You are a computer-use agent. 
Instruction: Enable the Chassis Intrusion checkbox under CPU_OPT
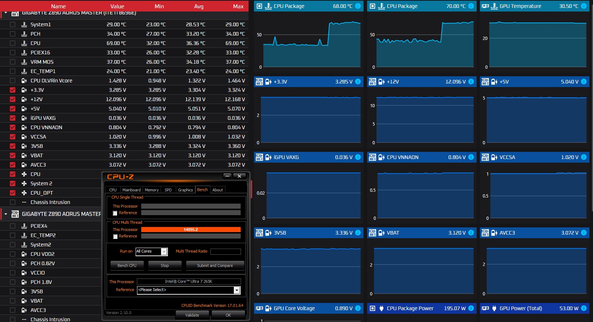click(13, 202)
